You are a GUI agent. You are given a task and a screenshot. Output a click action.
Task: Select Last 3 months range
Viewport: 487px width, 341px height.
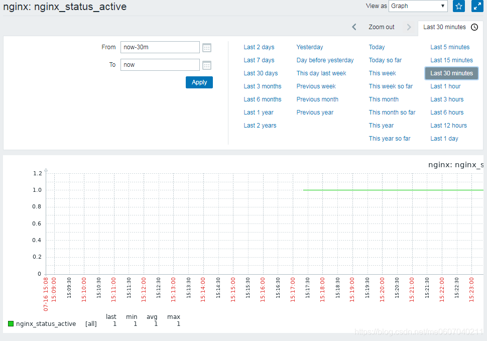click(263, 86)
